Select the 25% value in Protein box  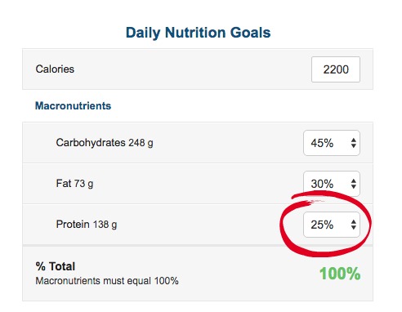point(322,225)
